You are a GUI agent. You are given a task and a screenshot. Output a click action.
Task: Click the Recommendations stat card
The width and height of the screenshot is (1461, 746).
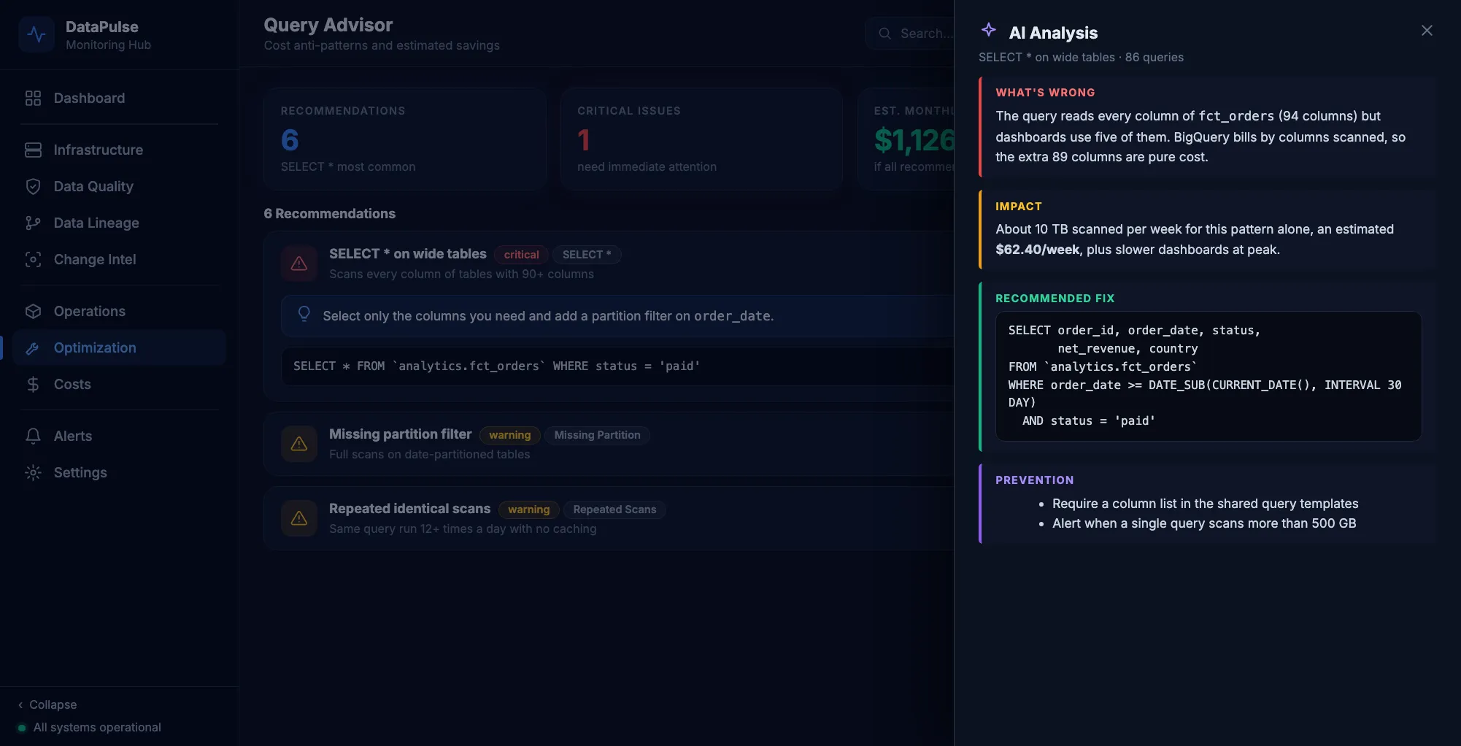coord(405,139)
